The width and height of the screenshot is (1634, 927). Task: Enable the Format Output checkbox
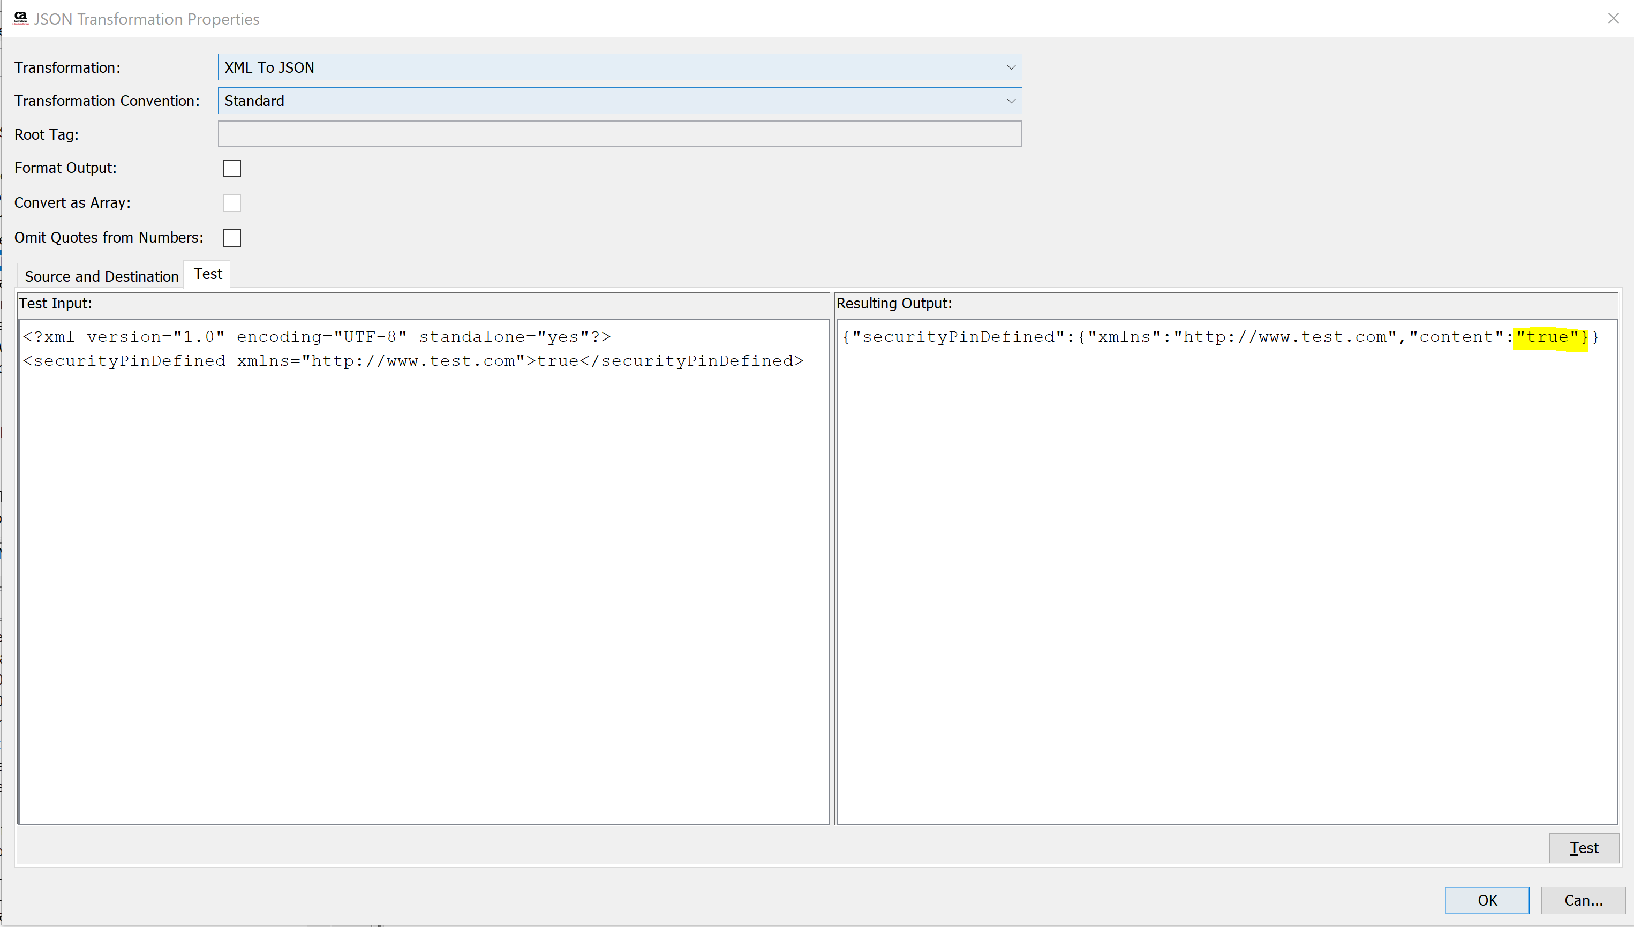(x=232, y=169)
